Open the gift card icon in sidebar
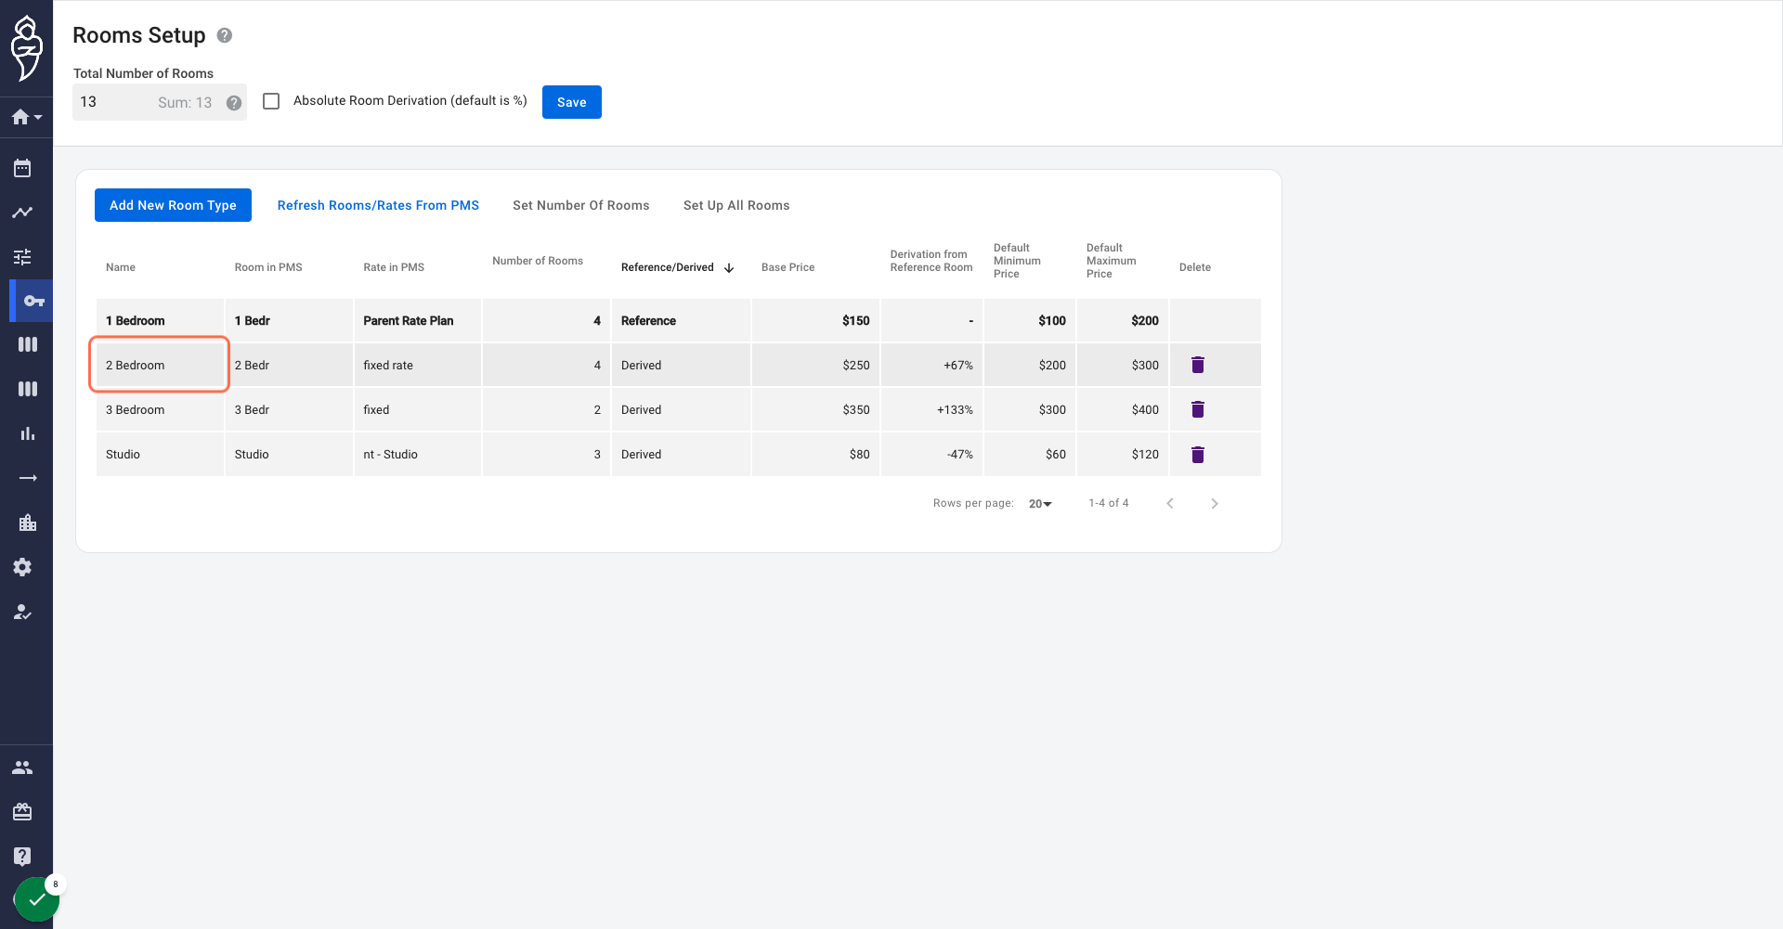The image size is (1783, 929). 22,812
